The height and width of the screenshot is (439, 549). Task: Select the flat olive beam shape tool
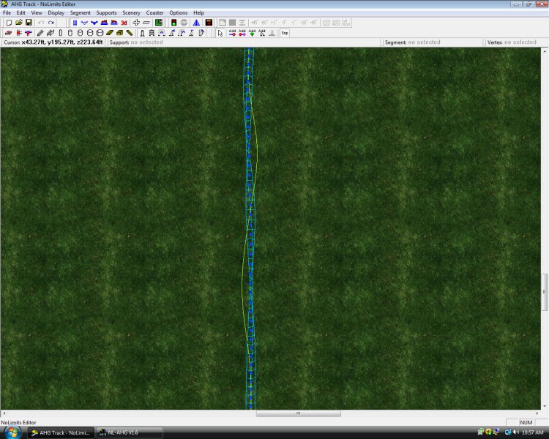pos(110,33)
